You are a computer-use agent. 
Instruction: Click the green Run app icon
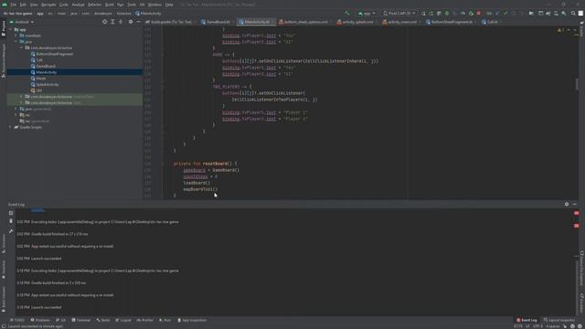pos(423,14)
